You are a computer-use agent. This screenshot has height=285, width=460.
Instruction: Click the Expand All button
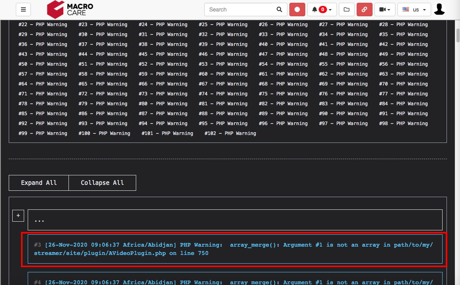pos(38,182)
